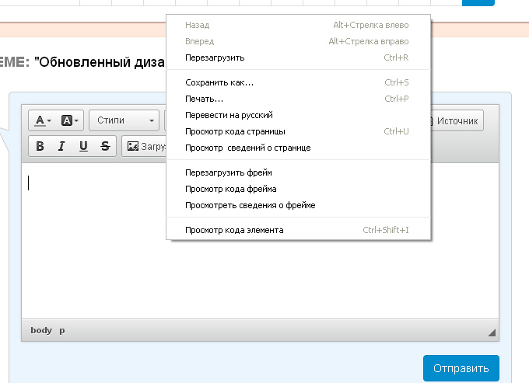529x383 pixels.
Task: Apply strikethrough to text
Action: click(104, 146)
